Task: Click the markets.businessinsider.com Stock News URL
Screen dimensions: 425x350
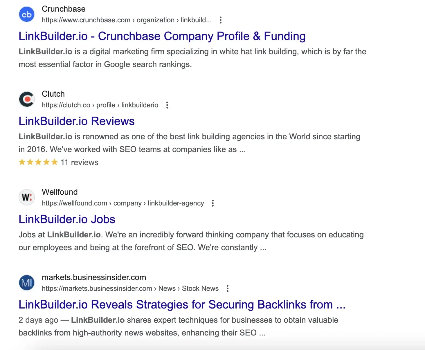Action: point(130,288)
